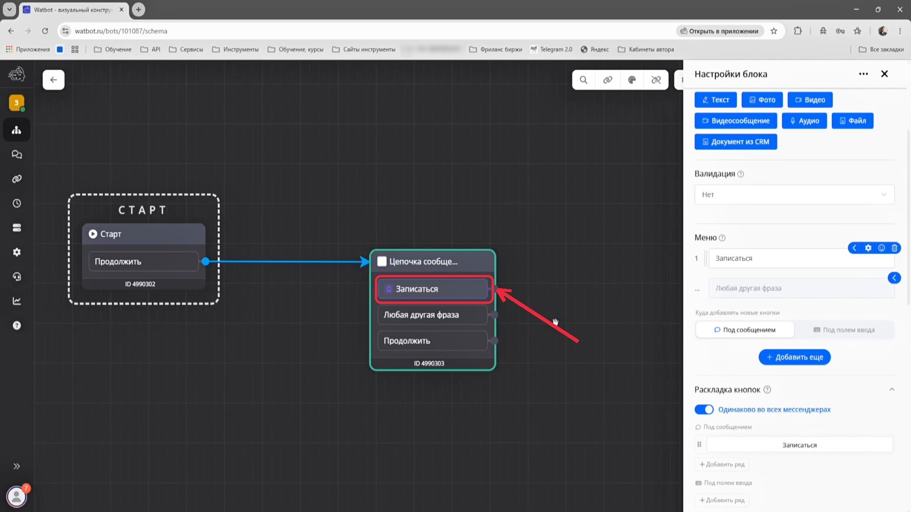Image resolution: width=911 pixels, height=512 pixels.
Task: Open the database storage sidebar icon
Action: pos(17,228)
